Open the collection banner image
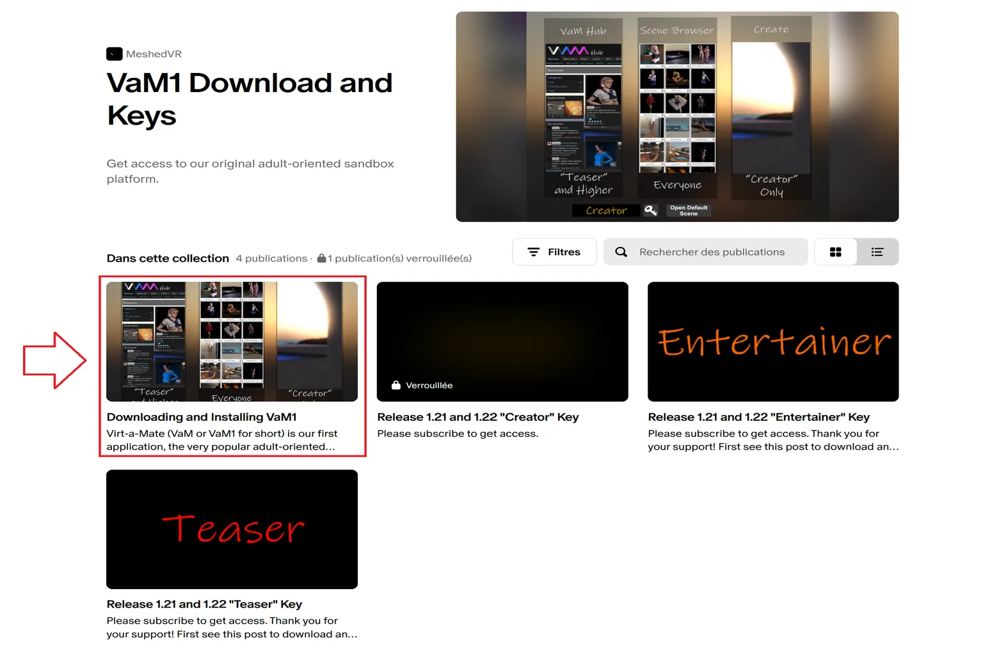 677,116
